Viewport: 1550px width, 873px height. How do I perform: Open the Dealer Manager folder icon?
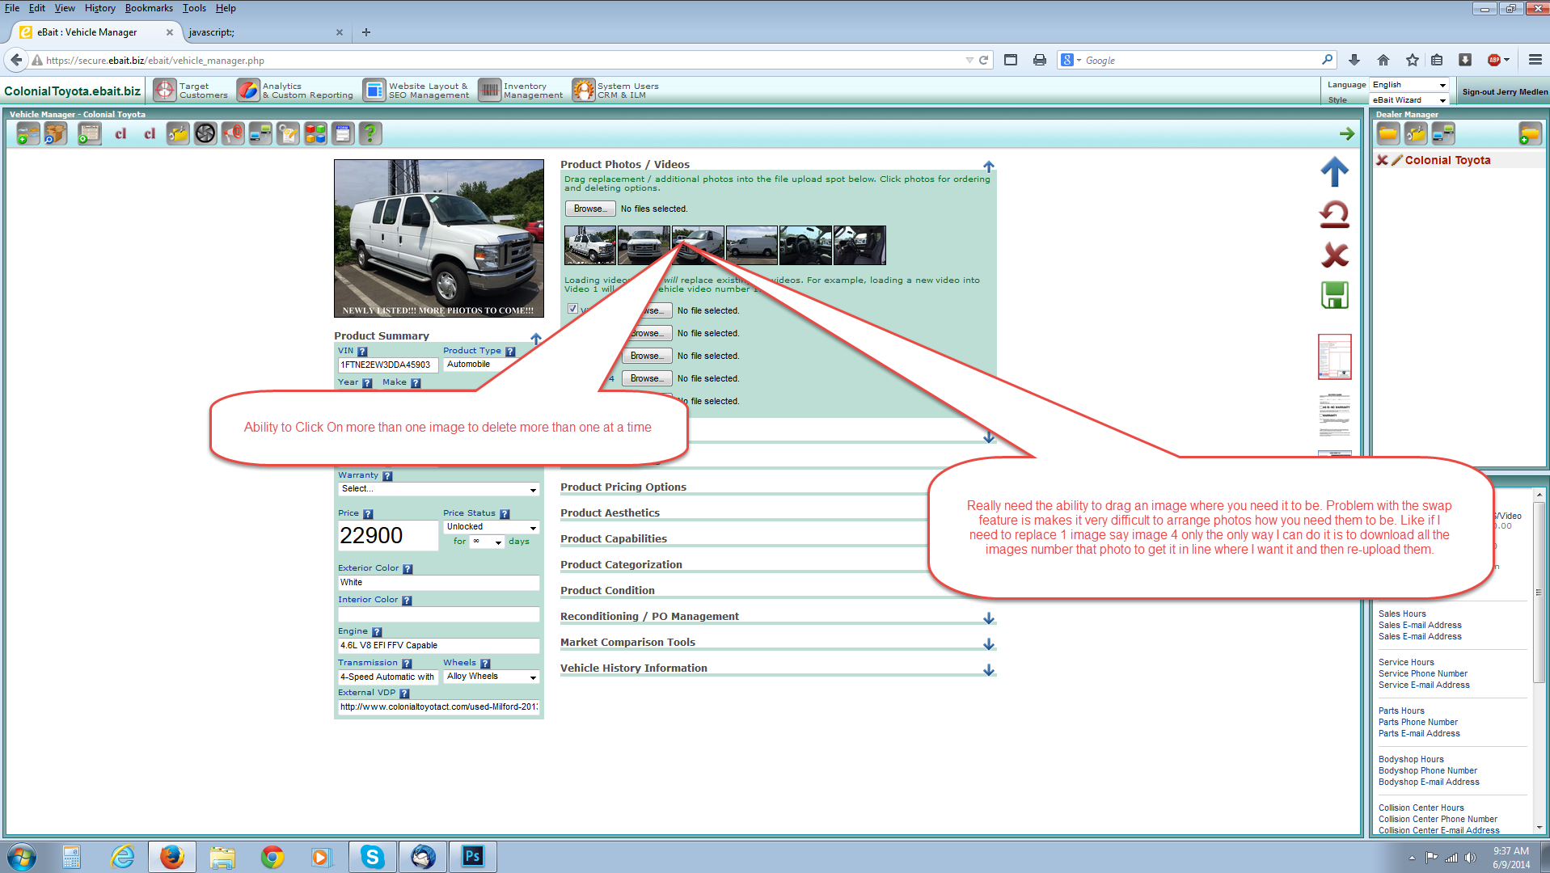[1388, 133]
